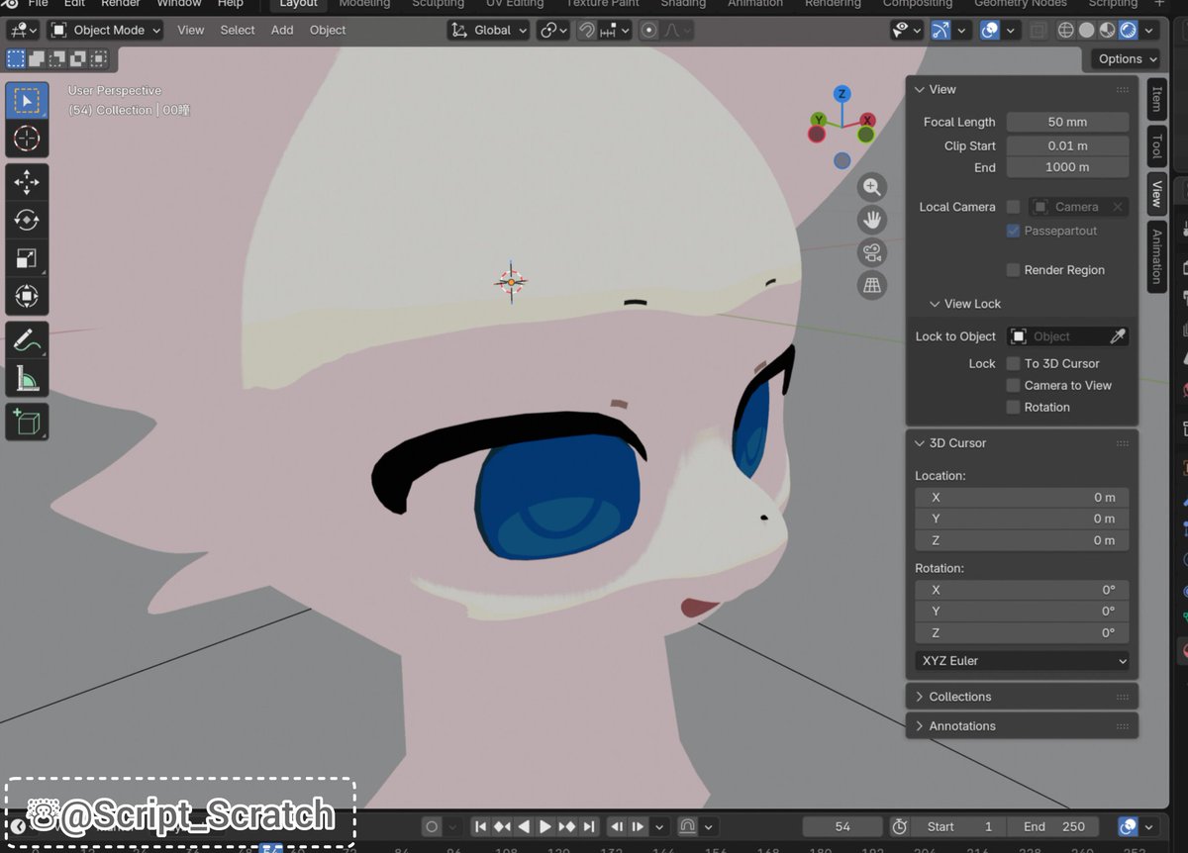Screen dimensions: 1188x853
Task: Choose the Scale tool
Action: point(27,258)
